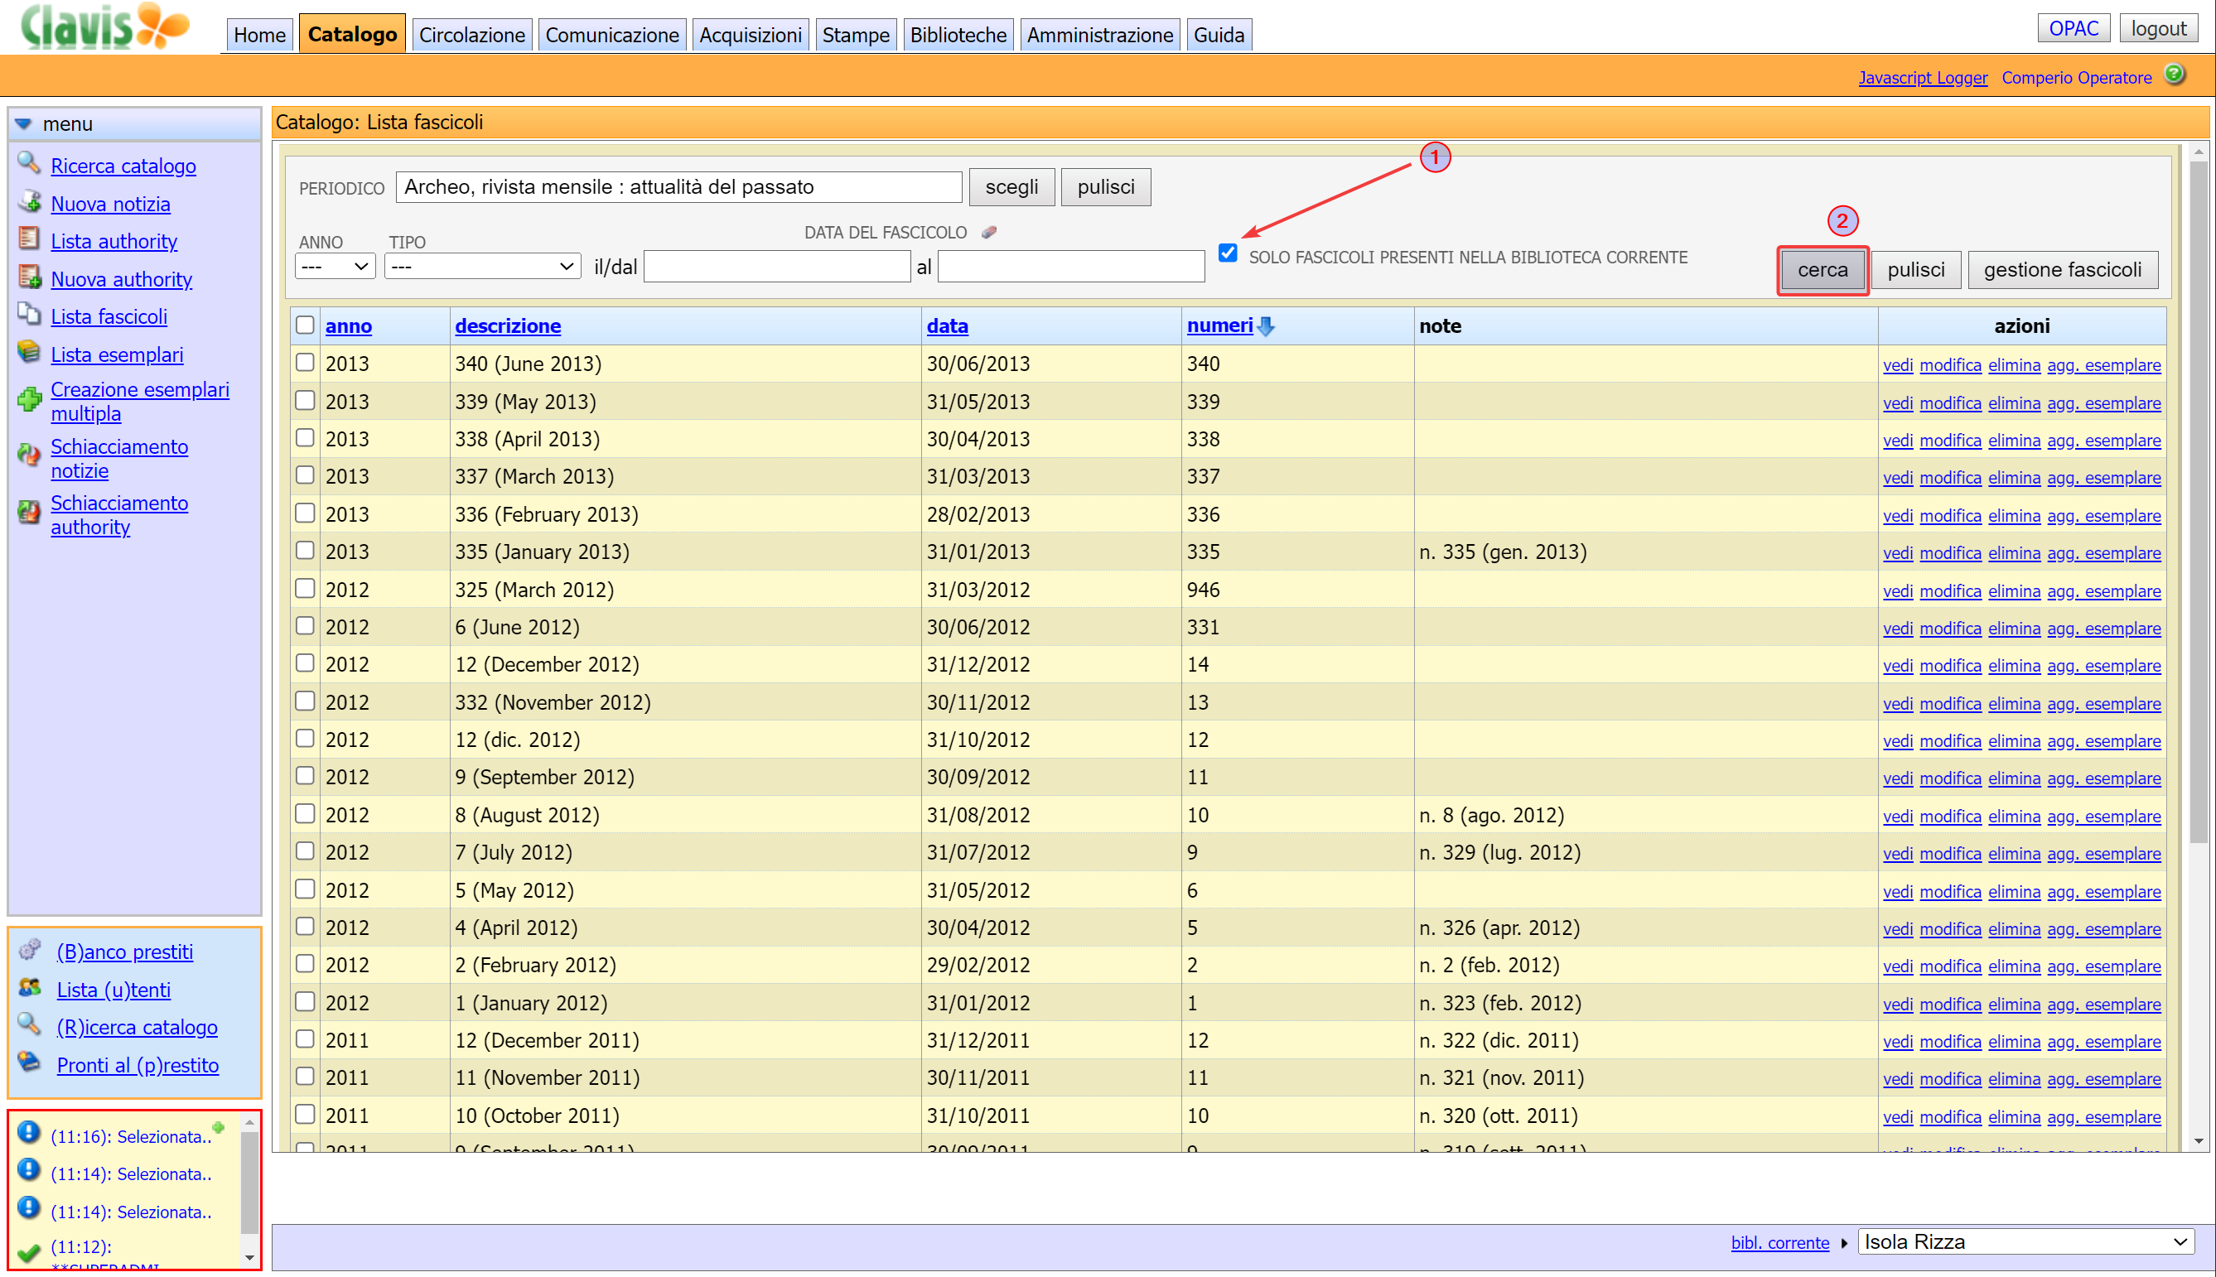Tick the select-all checkbox in the table header
Viewport: 2216px width, 1277px height.
pos(304,325)
